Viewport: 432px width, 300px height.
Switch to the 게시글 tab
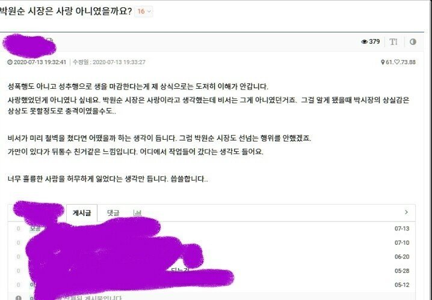pos(82,213)
